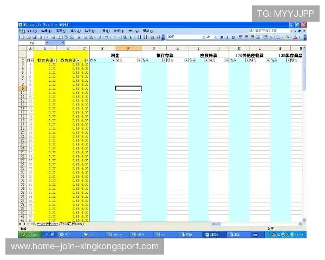Select the first worksheet tab at bottom
Viewport: 325px width, 260px height.
coord(46,223)
